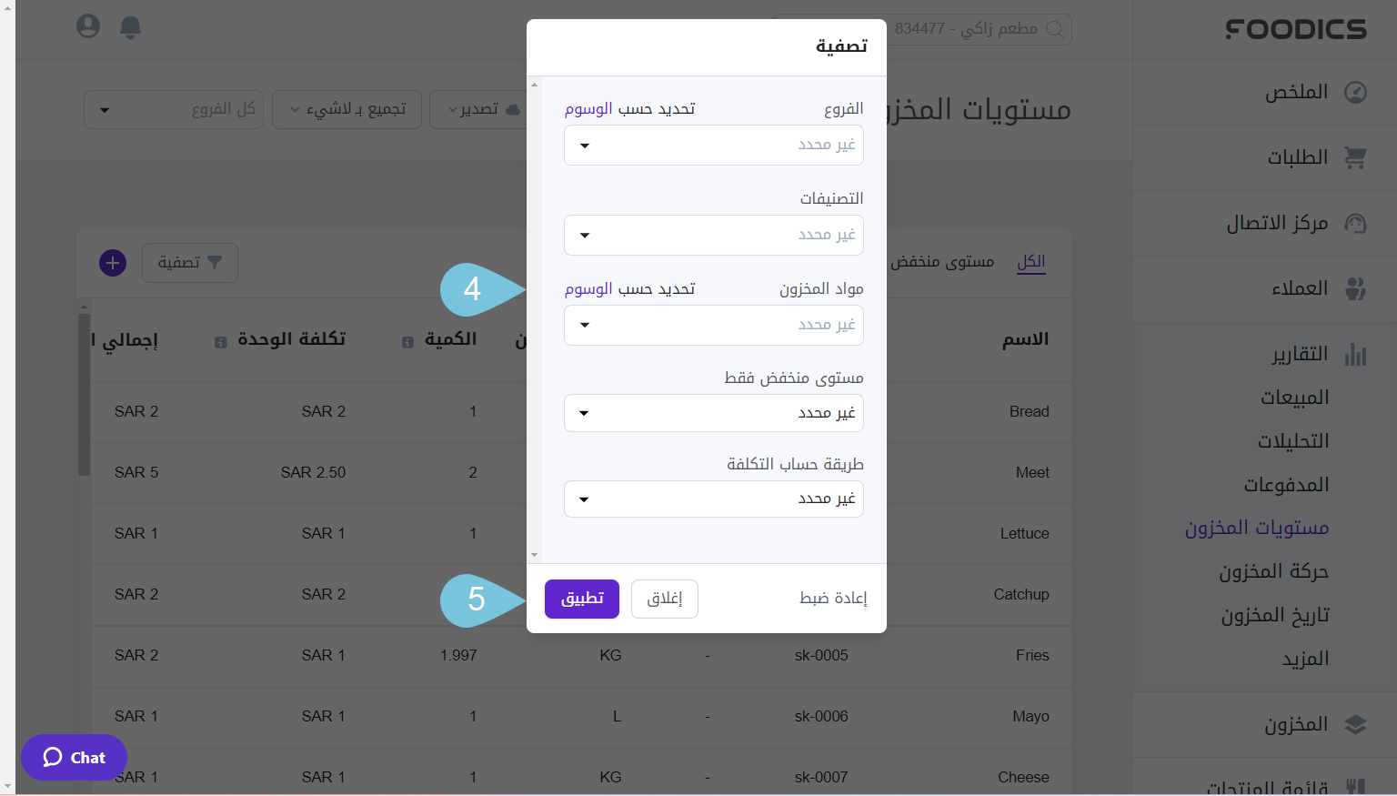Select the Bread row name
This screenshot has height=796, width=1397.
point(1030,412)
